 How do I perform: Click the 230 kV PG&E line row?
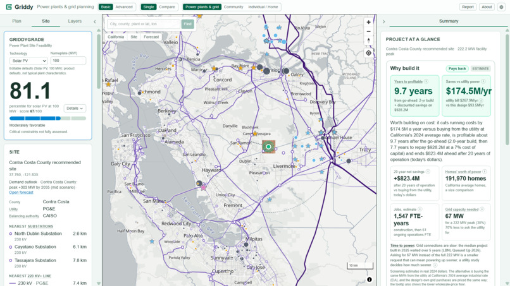[48, 283]
